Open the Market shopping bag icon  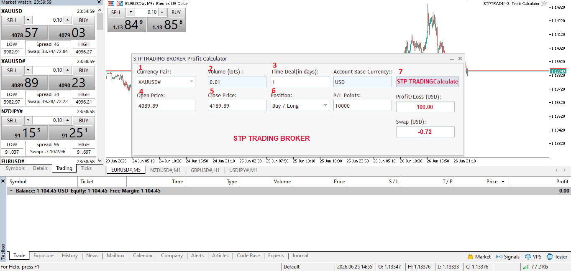click(470, 257)
